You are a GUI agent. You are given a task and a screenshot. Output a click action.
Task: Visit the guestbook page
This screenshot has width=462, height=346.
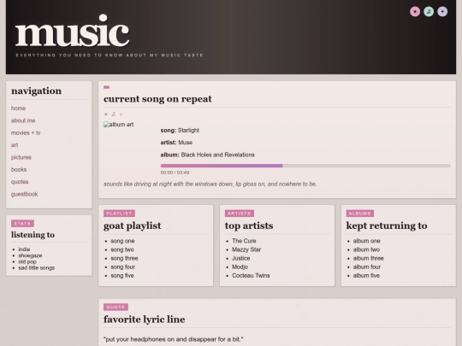[x=25, y=194]
